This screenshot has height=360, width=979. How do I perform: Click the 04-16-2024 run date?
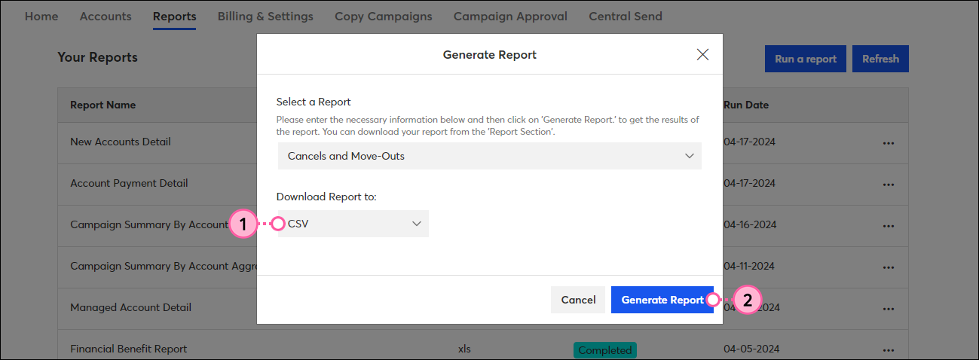pos(750,224)
